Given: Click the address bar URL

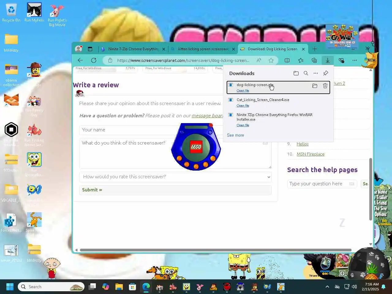Looking at the screenshot, I should 183,60.
